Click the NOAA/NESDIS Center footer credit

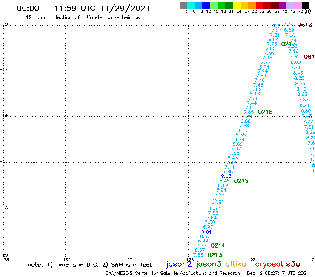coord(171,273)
